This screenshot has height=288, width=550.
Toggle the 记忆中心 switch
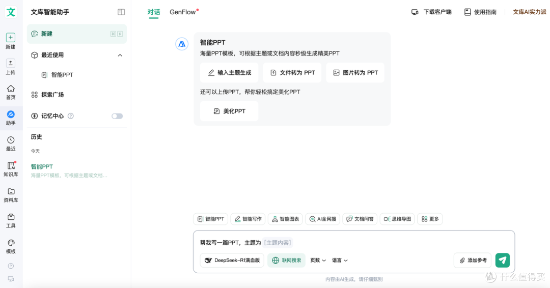[117, 116]
